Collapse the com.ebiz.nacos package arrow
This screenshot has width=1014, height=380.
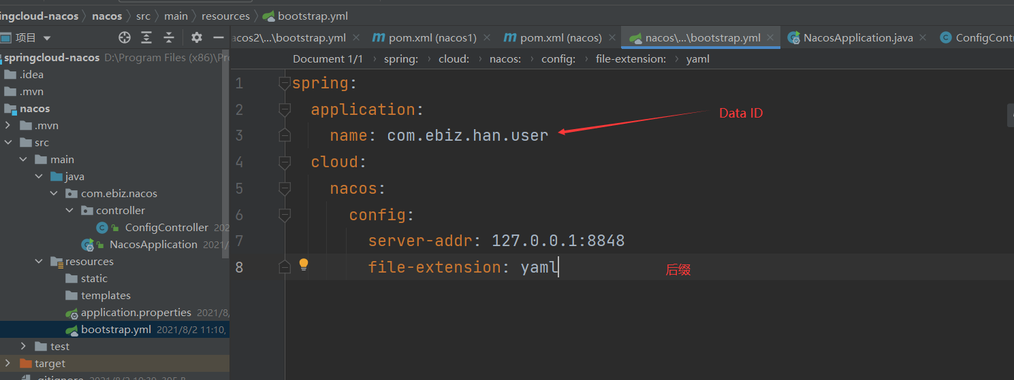54,194
